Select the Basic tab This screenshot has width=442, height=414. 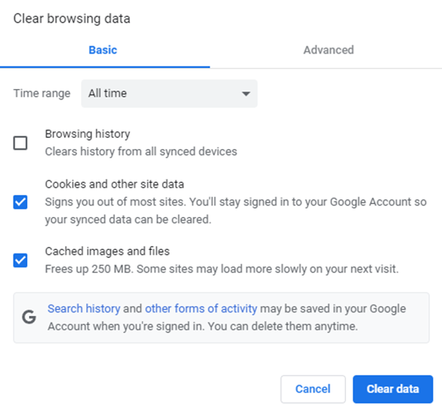coord(103,50)
